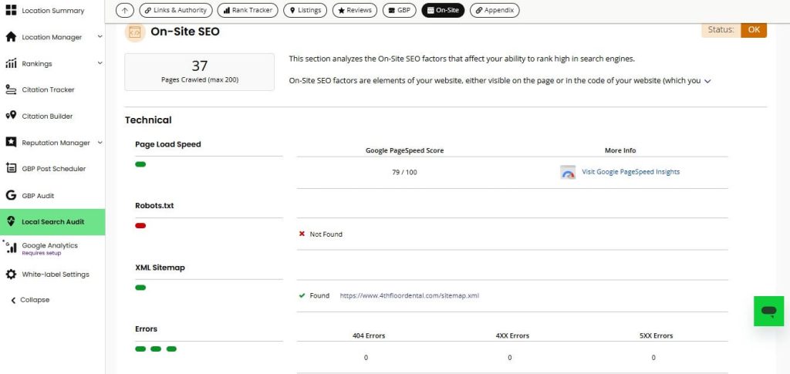Click the Google PageSpeed Score header
790x374 pixels.
404,150
